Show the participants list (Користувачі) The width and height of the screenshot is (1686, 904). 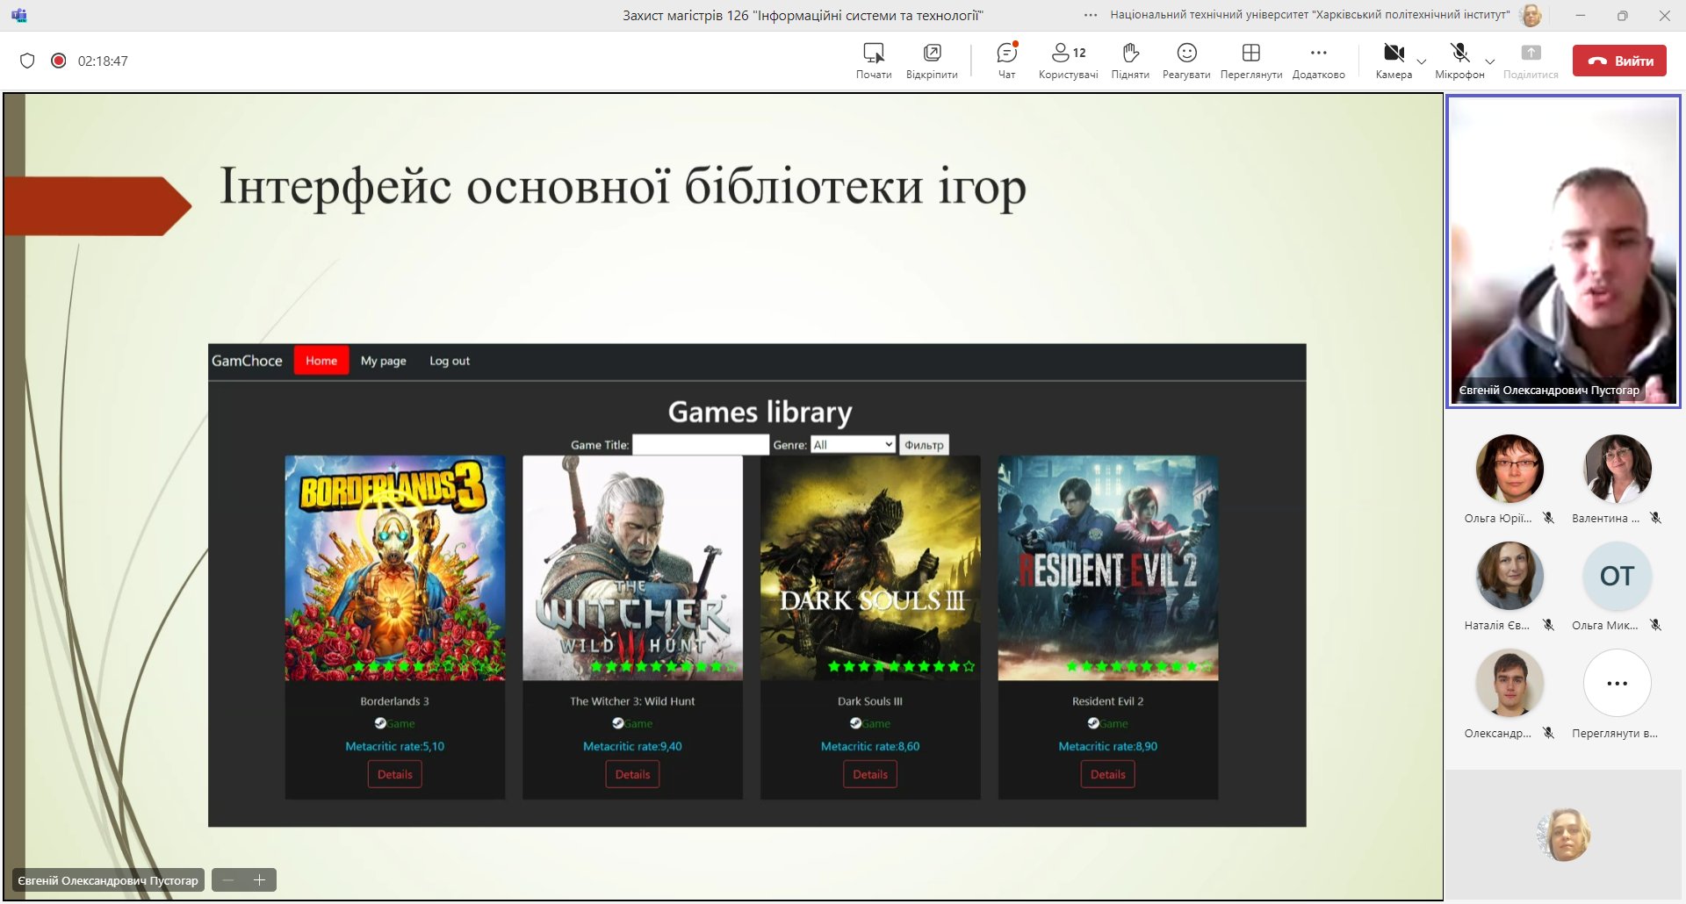tap(1068, 60)
